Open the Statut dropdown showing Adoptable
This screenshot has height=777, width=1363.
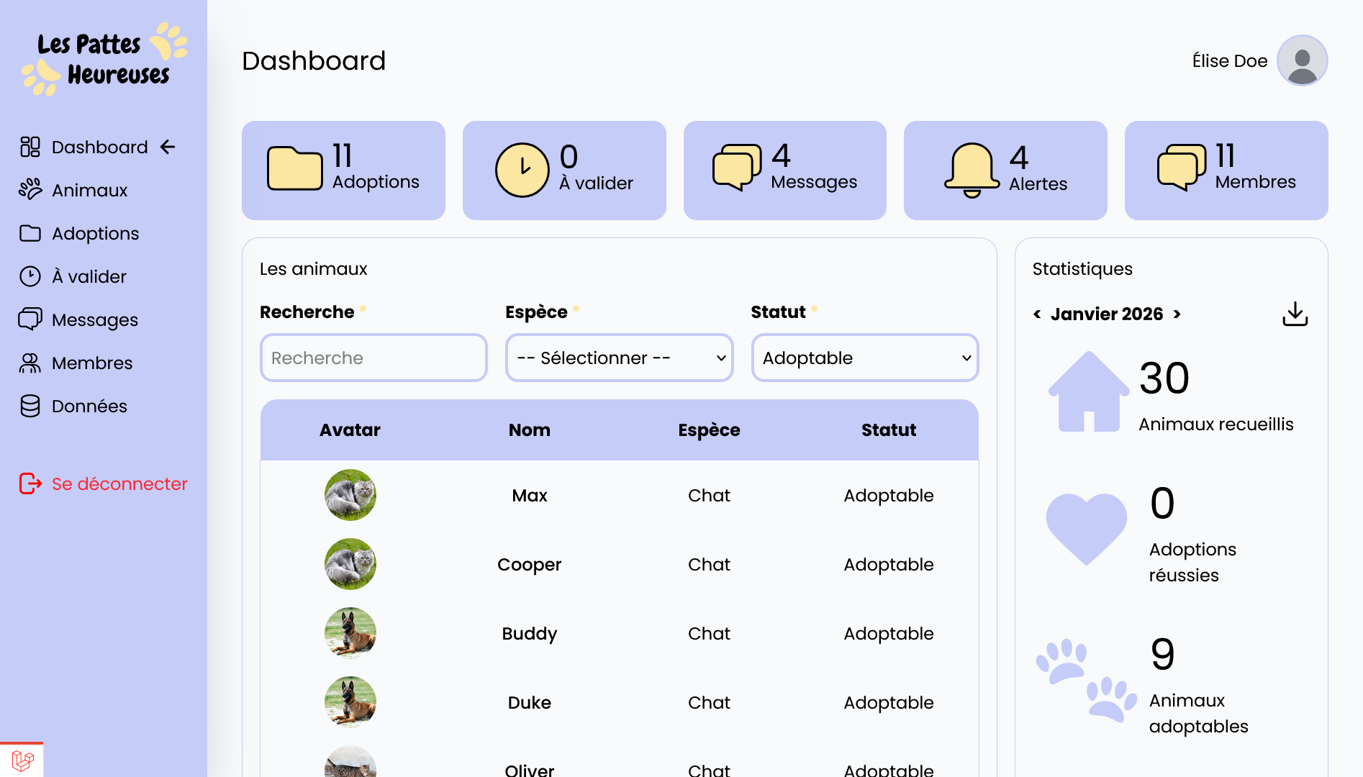tap(864, 358)
